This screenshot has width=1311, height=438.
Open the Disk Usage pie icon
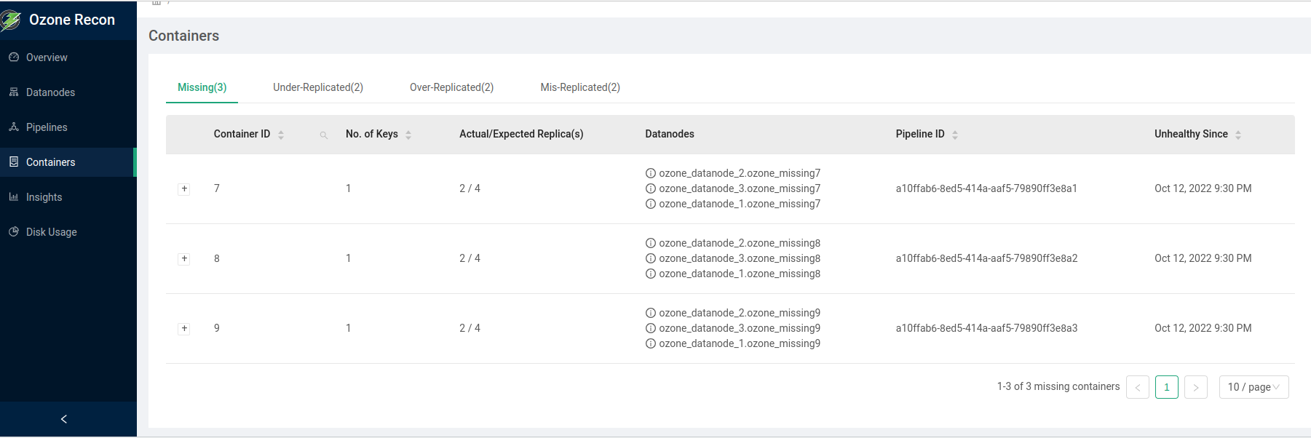click(14, 231)
